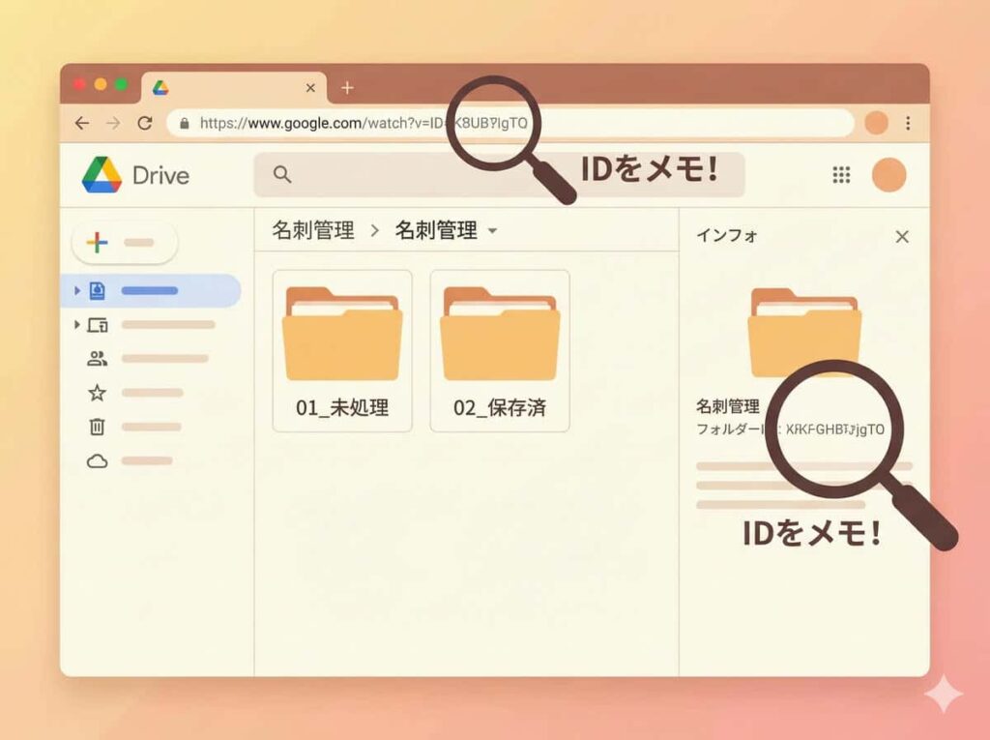Open Starred items star icon

[x=97, y=393]
